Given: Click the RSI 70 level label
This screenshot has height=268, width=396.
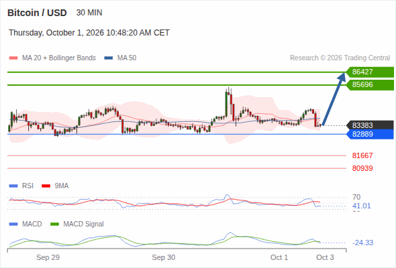Looking at the screenshot, I should pos(356,197).
